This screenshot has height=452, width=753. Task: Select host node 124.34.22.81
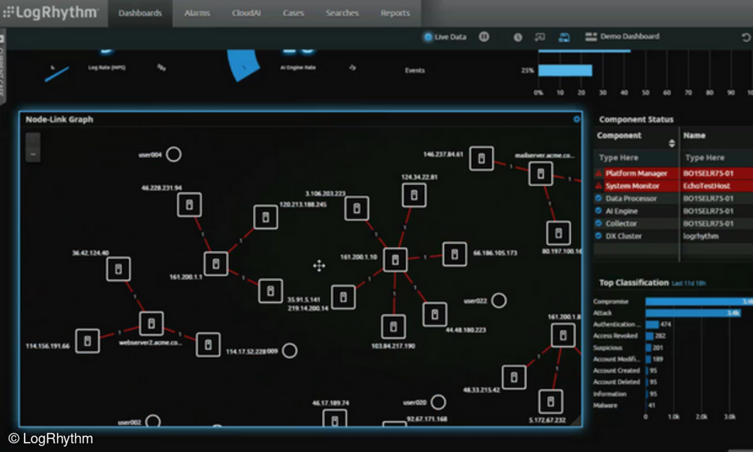pos(414,195)
